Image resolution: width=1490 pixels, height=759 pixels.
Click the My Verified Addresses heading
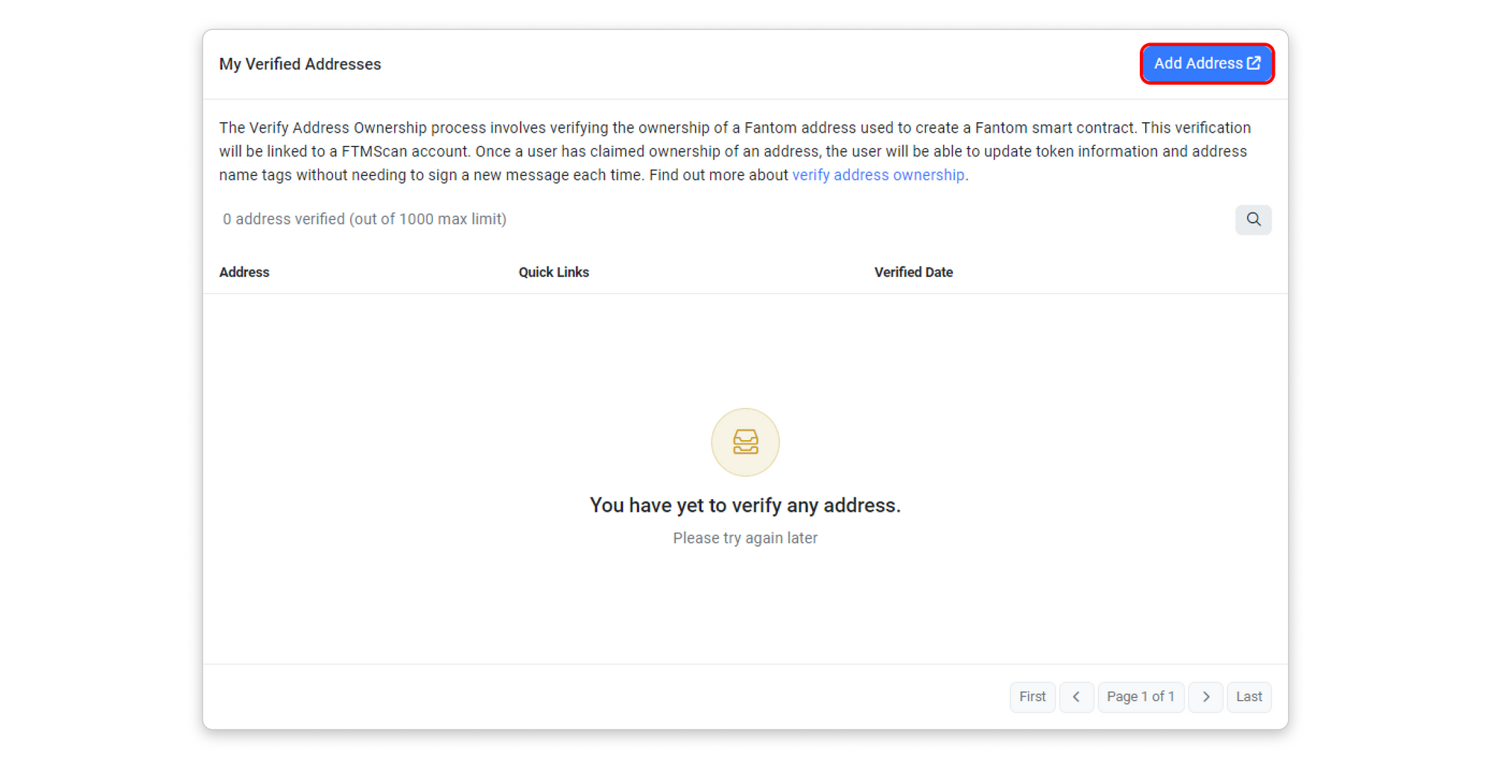click(300, 65)
